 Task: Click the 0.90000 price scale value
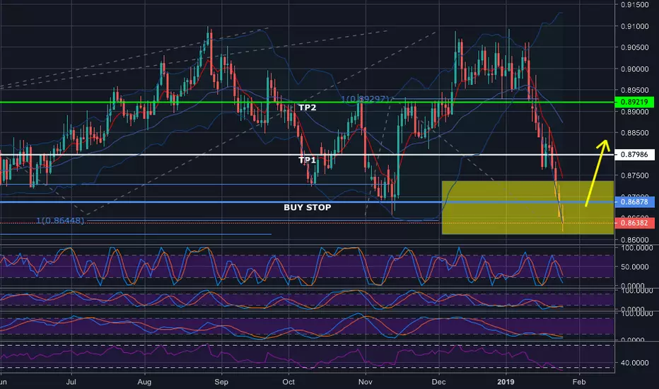coord(635,69)
